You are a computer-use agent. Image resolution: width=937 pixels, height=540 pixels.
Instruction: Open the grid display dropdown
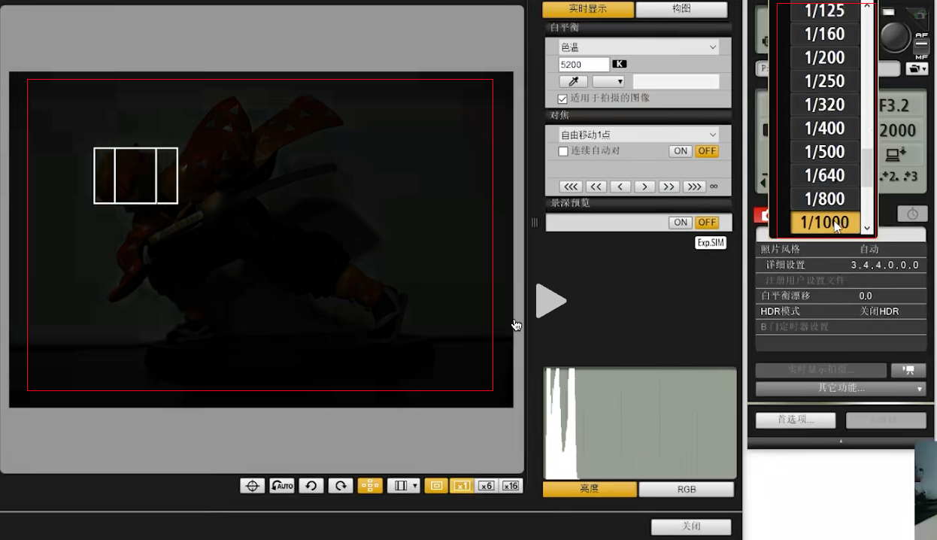point(404,486)
